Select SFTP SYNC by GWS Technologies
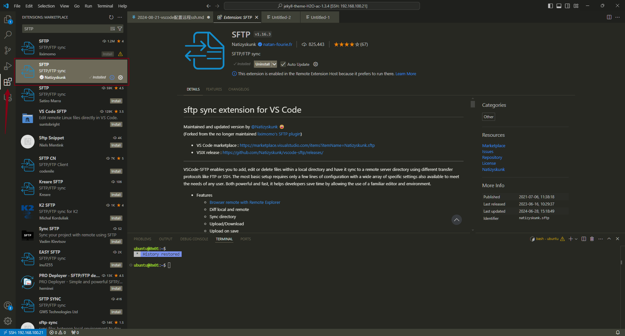 [71, 305]
